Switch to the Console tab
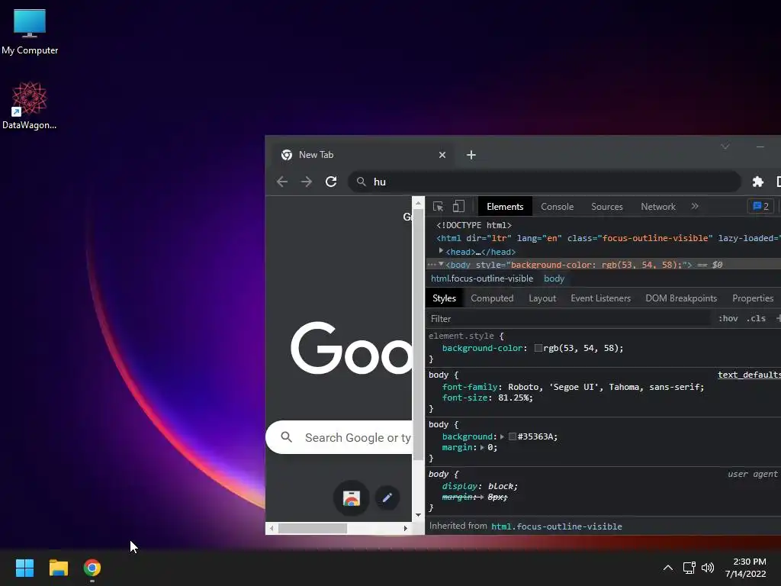The height and width of the screenshot is (586, 781). pyautogui.click(x=557, y=206)
